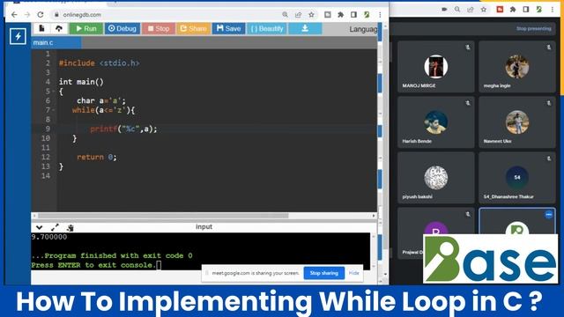Click muted mic icon on MANOJ MIRGE tile
The width and height of the screenshot is (564, 317).
click(468, 47)
